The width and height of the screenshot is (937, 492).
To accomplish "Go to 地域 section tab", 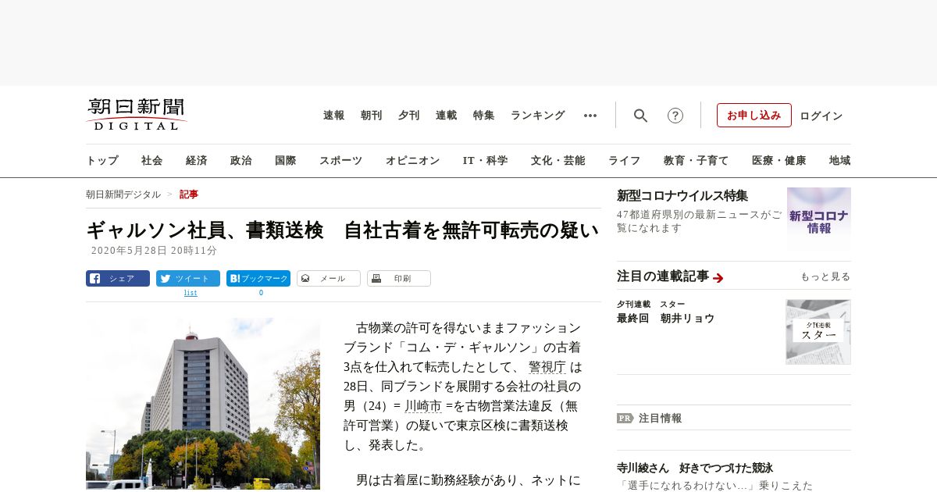I will point(840,161).
